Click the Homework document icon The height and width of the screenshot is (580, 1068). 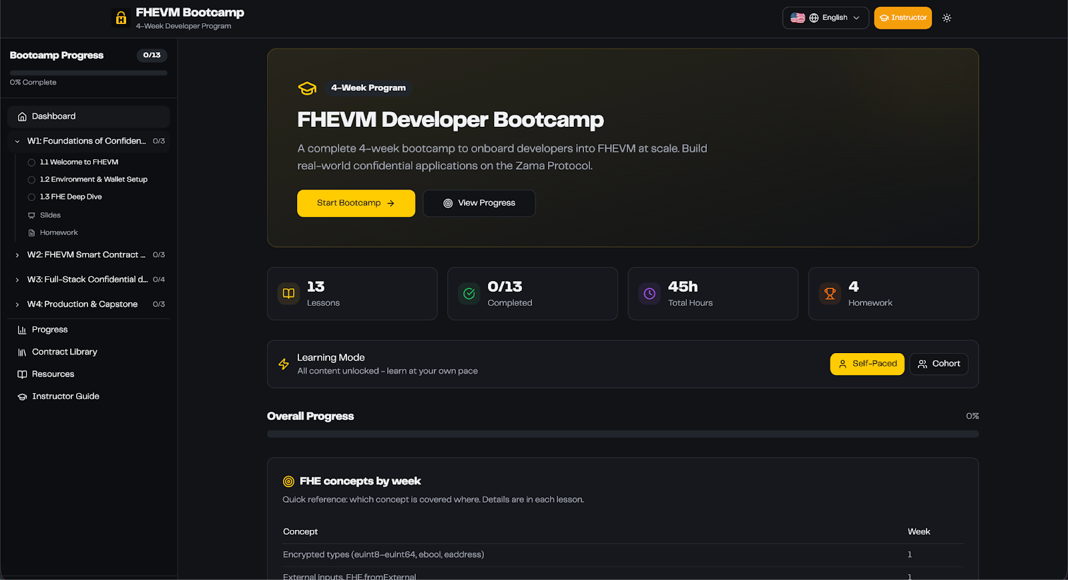pyautogui.click(x=31, y=233)
